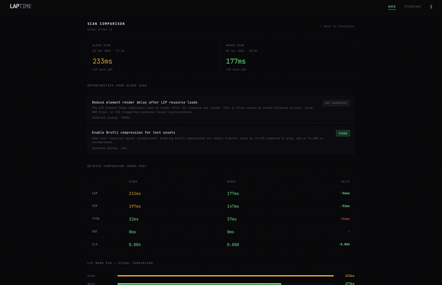Click the NOT ADDRESSED badge
Viewport: 442px width, 285px height.
coord(336,103)
